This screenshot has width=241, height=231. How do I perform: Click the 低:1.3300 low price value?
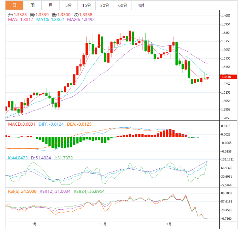[61, 15]
